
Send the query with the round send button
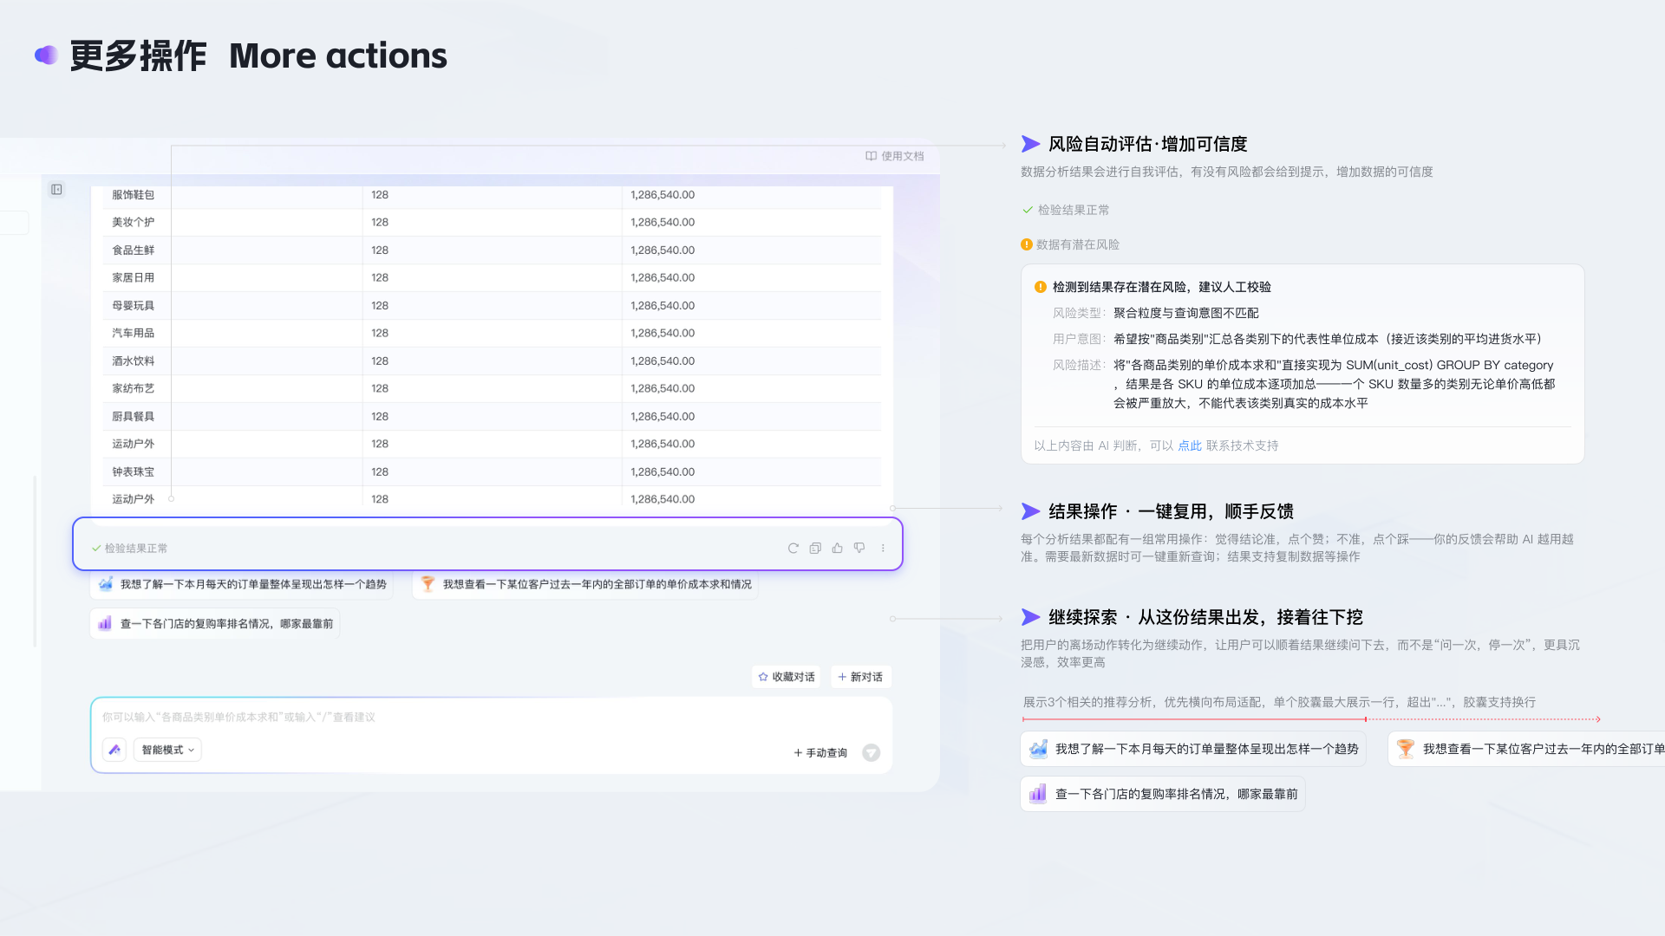point(872,752)
